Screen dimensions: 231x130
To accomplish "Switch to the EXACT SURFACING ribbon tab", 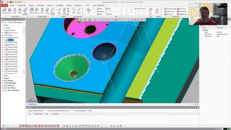I will (x=99, y=5).
